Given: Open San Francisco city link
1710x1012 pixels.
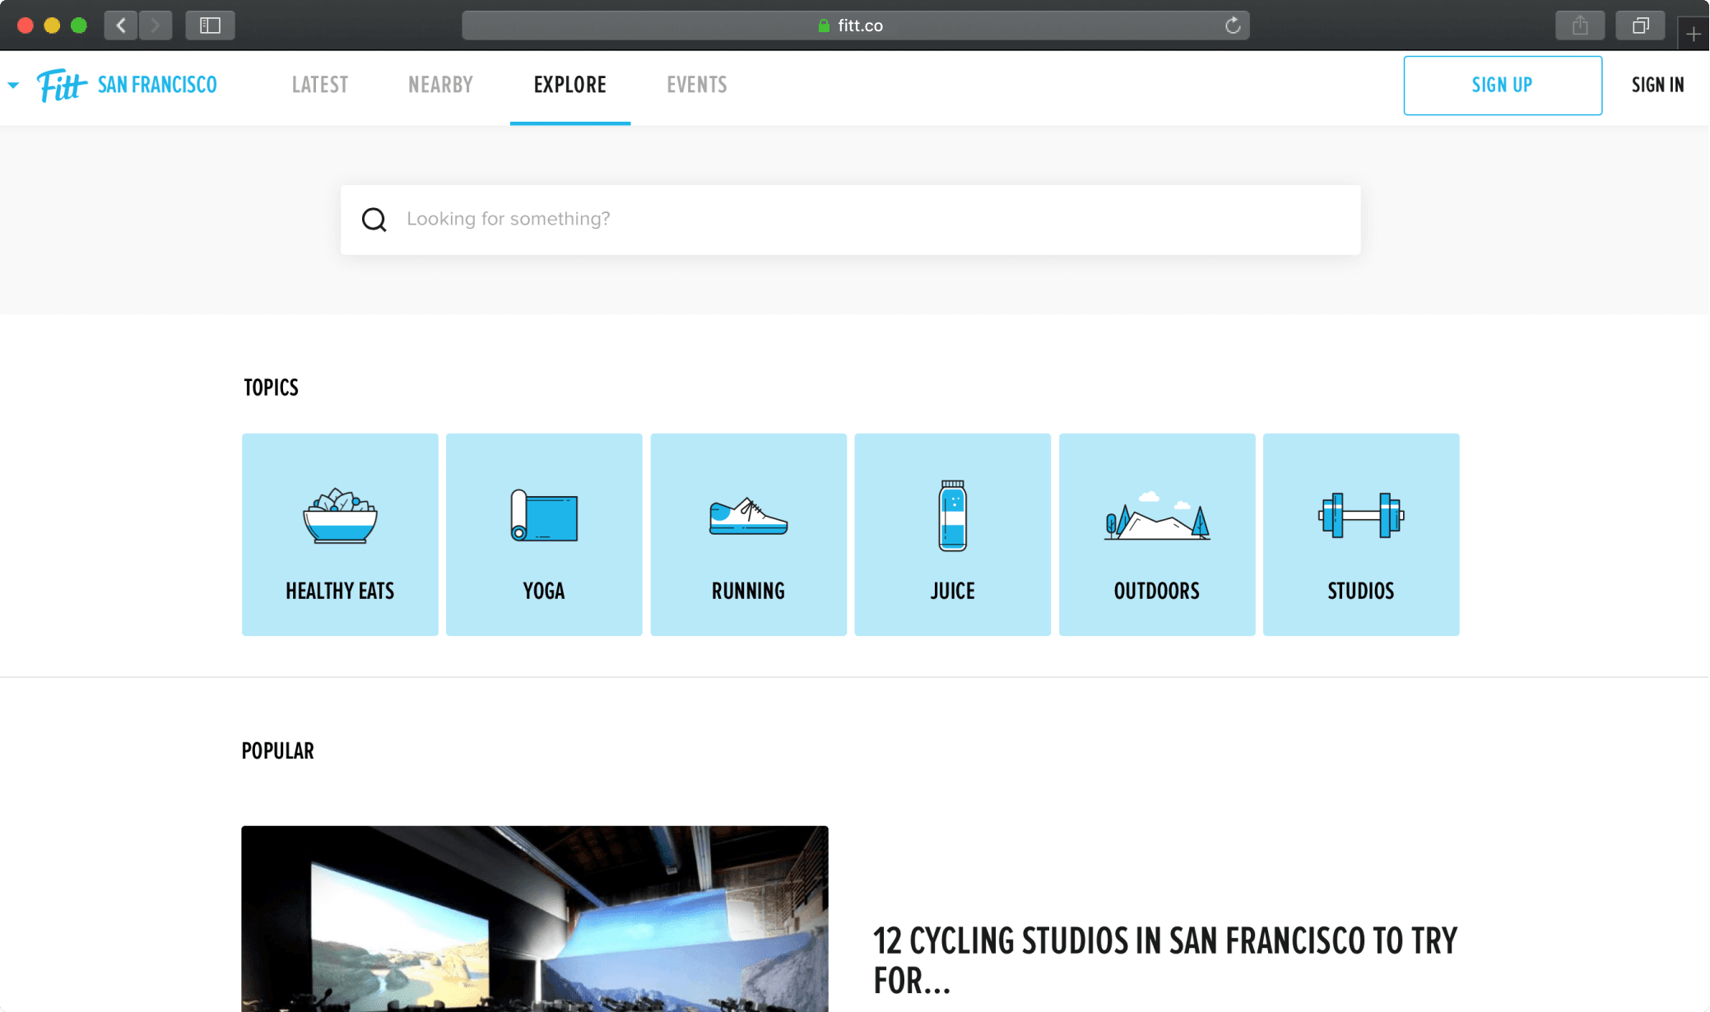Looking at the screenshot, I should tap(157, 85).
